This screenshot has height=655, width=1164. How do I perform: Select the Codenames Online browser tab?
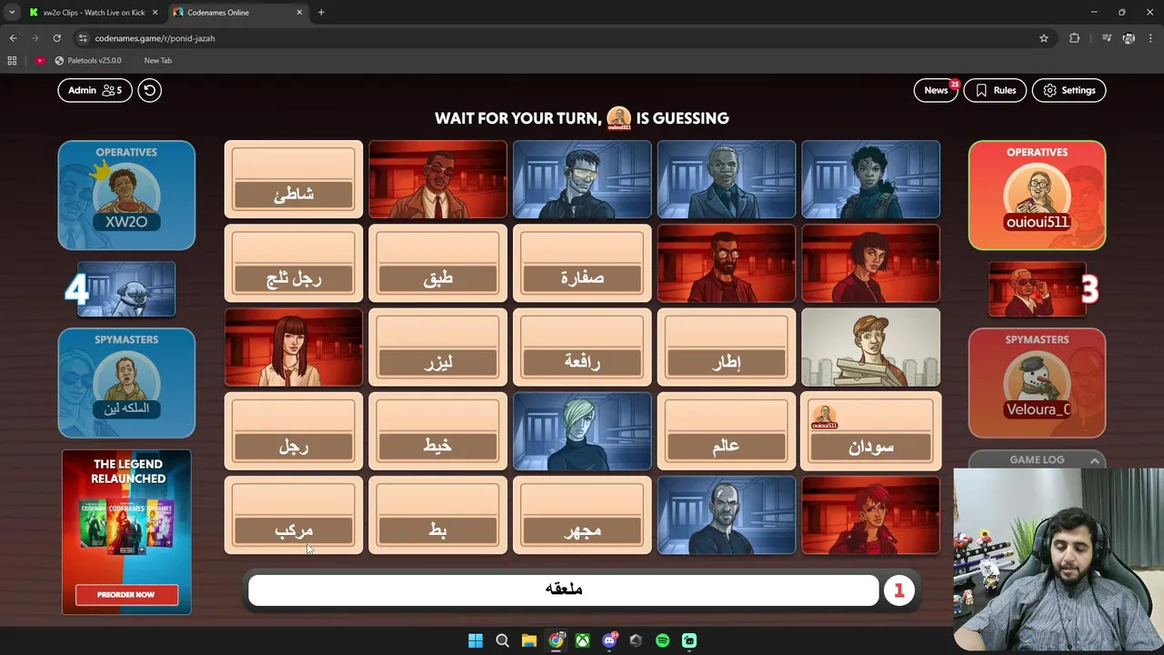pos(236,13)
